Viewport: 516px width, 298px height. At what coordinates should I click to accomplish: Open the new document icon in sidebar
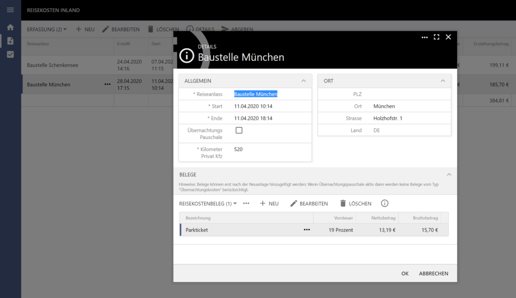(x=10, y=41)
